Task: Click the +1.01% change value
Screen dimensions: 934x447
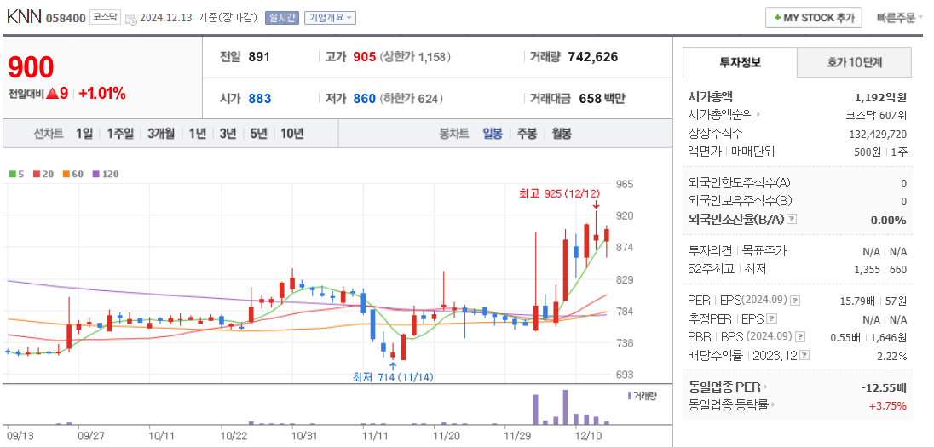Action: click(x=102, y=94)
